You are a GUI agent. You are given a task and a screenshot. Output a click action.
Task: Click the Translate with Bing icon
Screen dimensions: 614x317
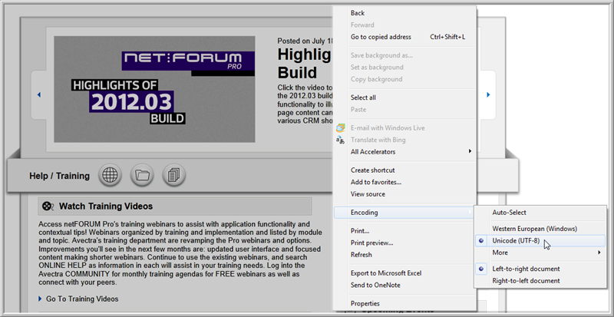340,140
